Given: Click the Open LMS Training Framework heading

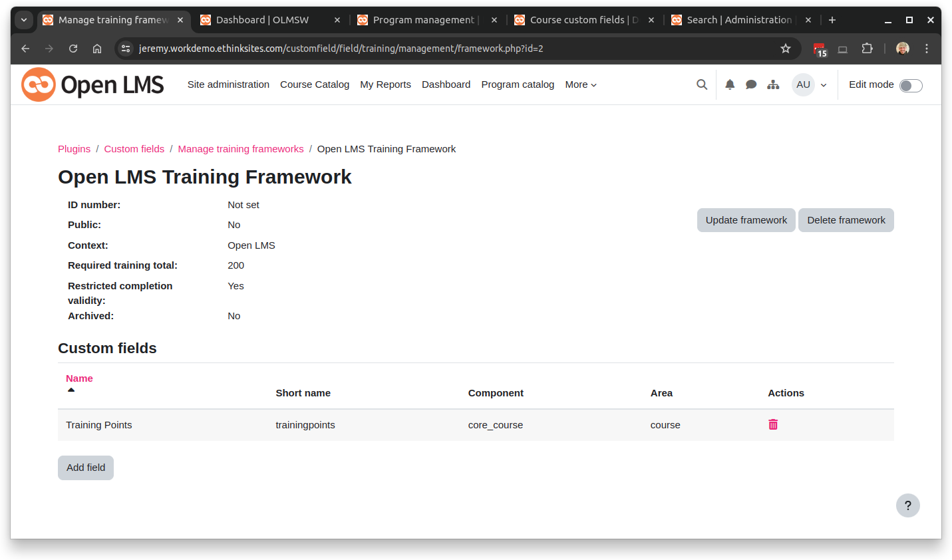Looking at the screenshot, I should click(205, 177).
